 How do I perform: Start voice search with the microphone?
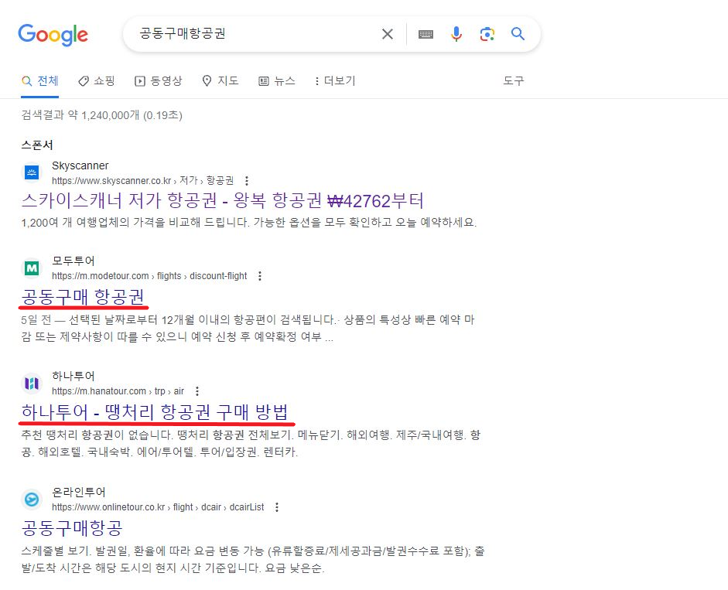point(456,34)
